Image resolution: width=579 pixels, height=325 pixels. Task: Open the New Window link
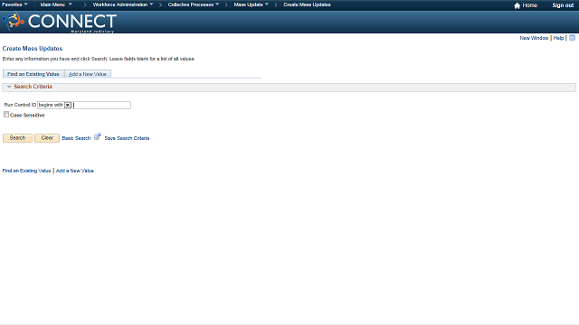pyautogui.click(x=534, y=38)
